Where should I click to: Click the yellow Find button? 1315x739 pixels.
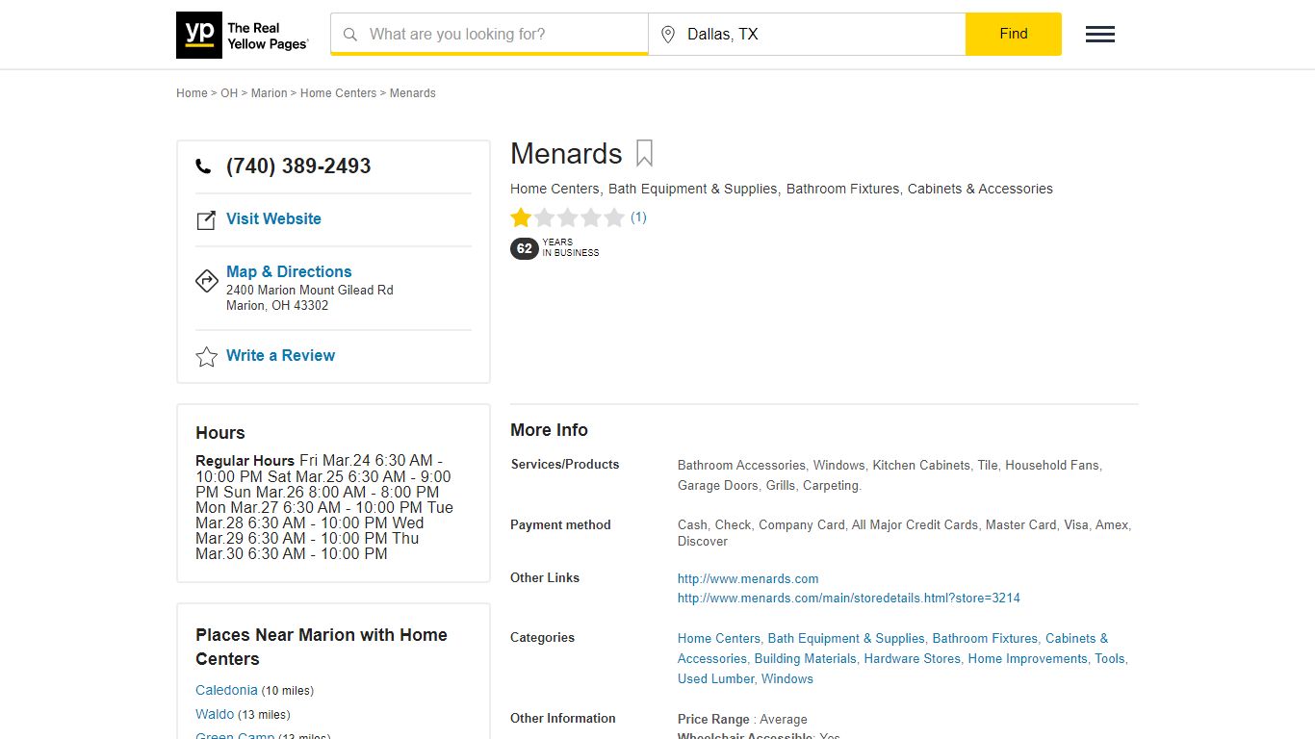[1014, 34]
